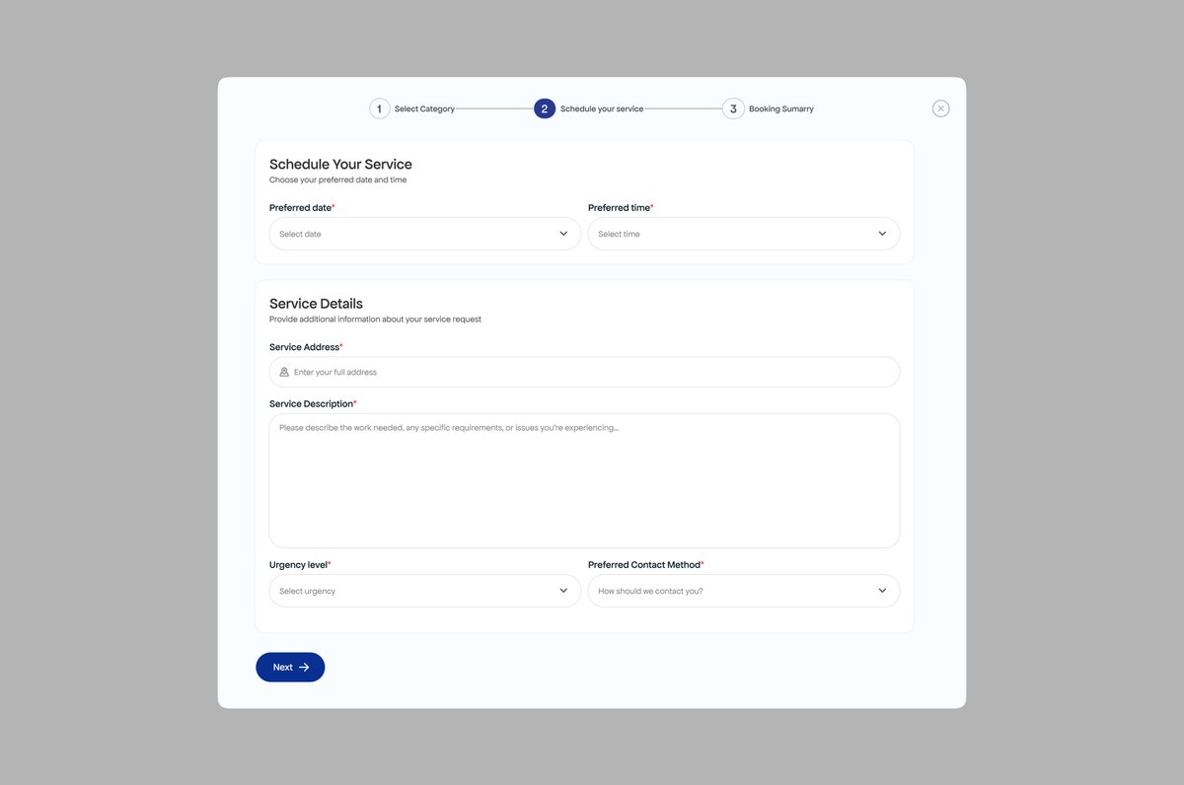
Task: Go to step 1 circle
Action: (380, 108)
